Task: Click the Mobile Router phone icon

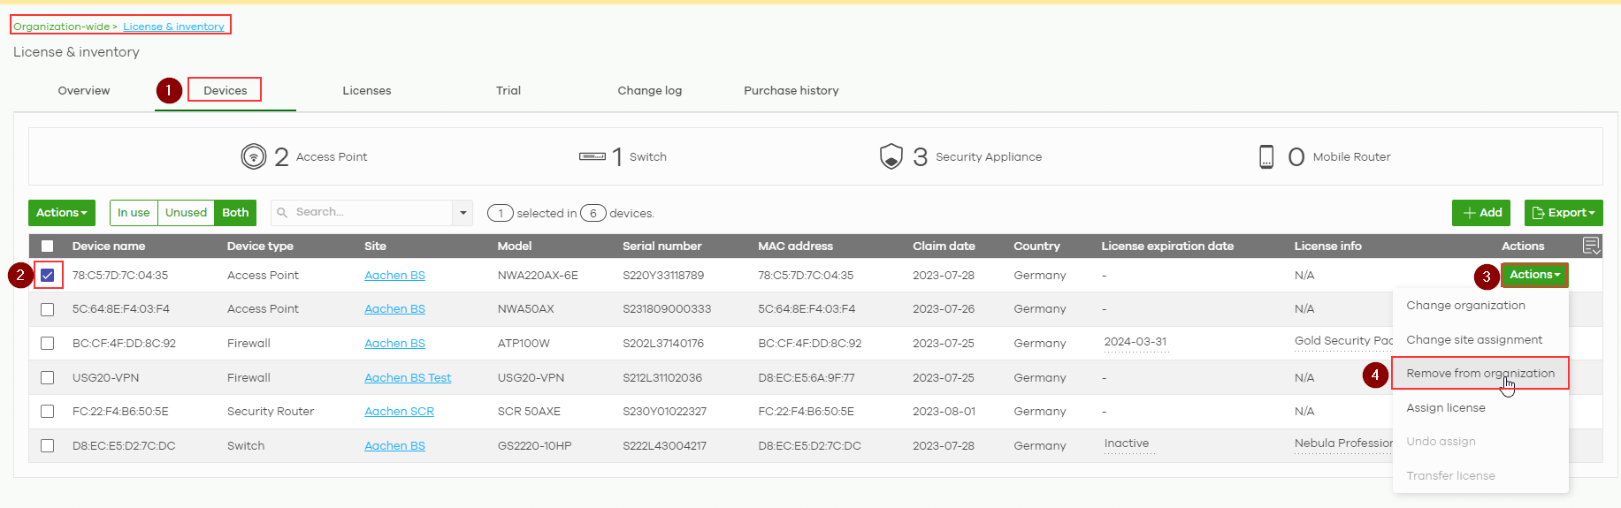Action: click(x=1265, y=156)
